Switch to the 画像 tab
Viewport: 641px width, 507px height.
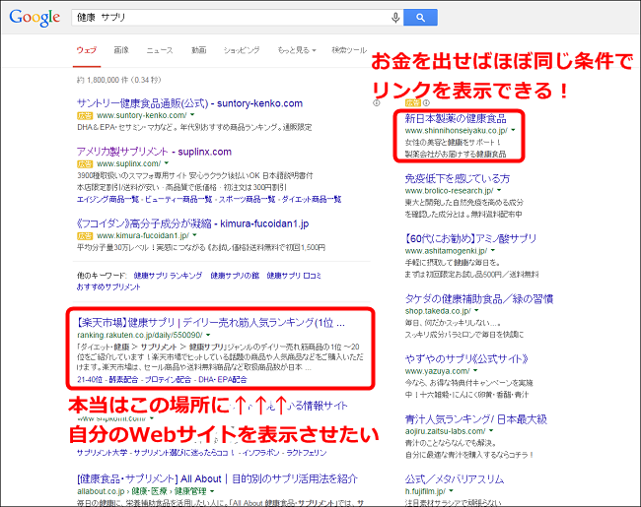(x=121, y=50)
